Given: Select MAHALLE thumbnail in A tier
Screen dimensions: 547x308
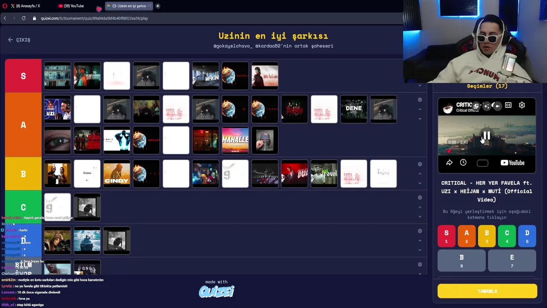Looking at the screenshot, I should pyautogui.click(x=235, y=140).
